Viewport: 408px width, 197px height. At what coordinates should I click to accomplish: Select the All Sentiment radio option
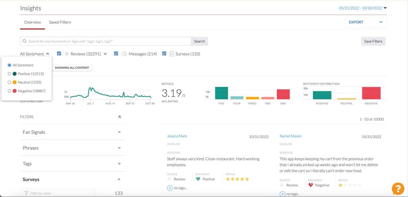tap(10, 65)
